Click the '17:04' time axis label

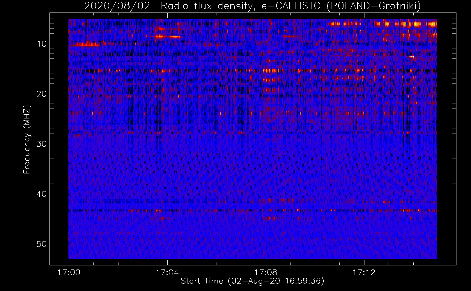coord(167,273)
